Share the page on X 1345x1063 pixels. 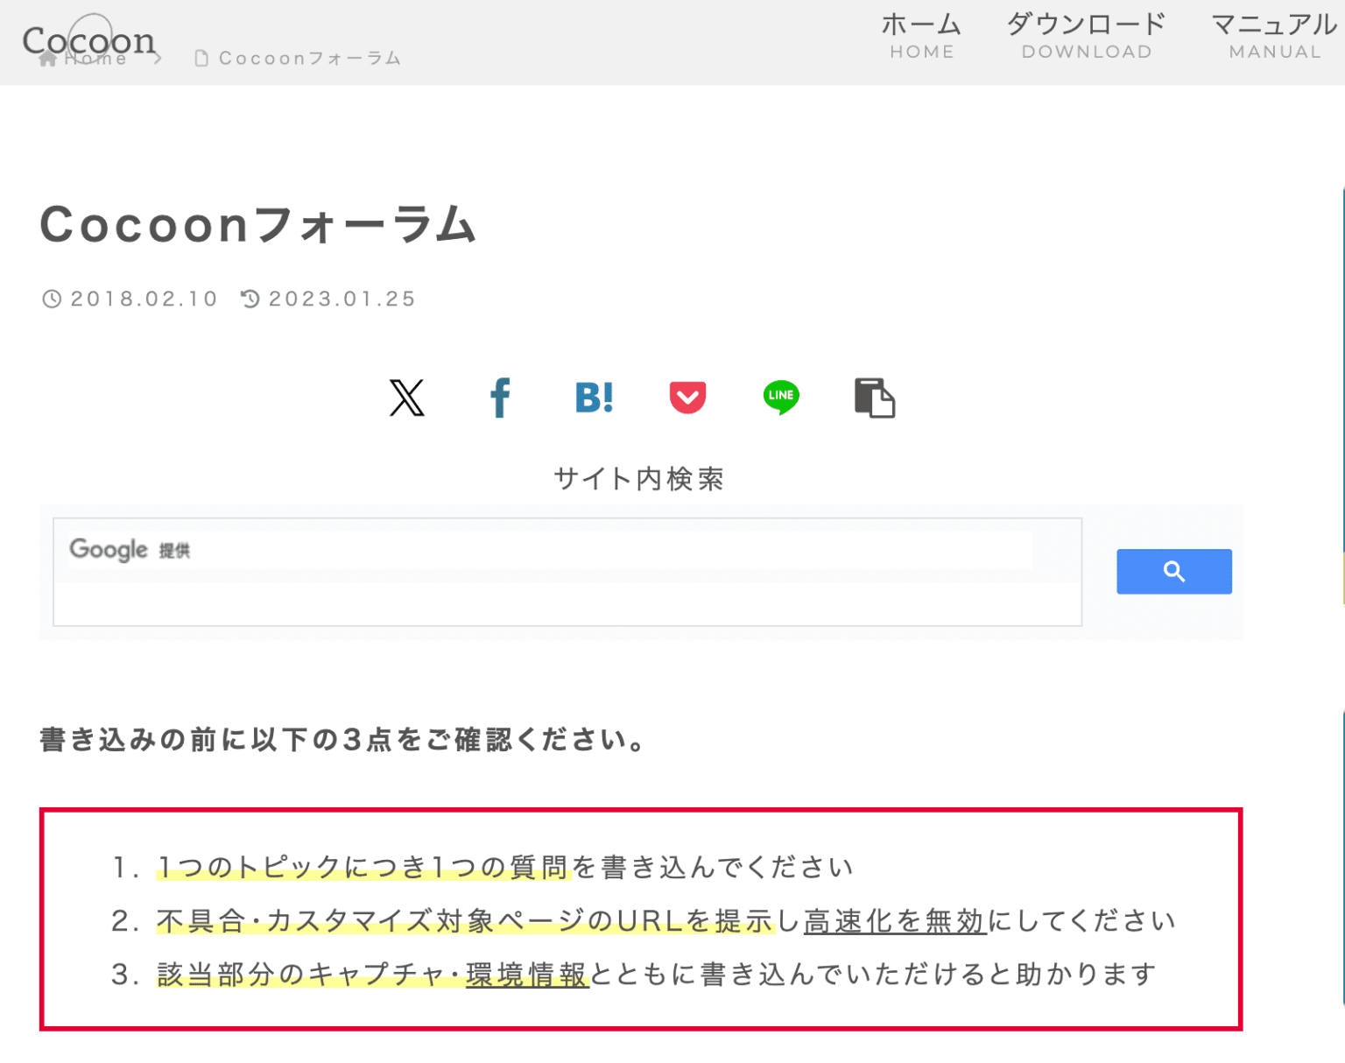[406, 398]
